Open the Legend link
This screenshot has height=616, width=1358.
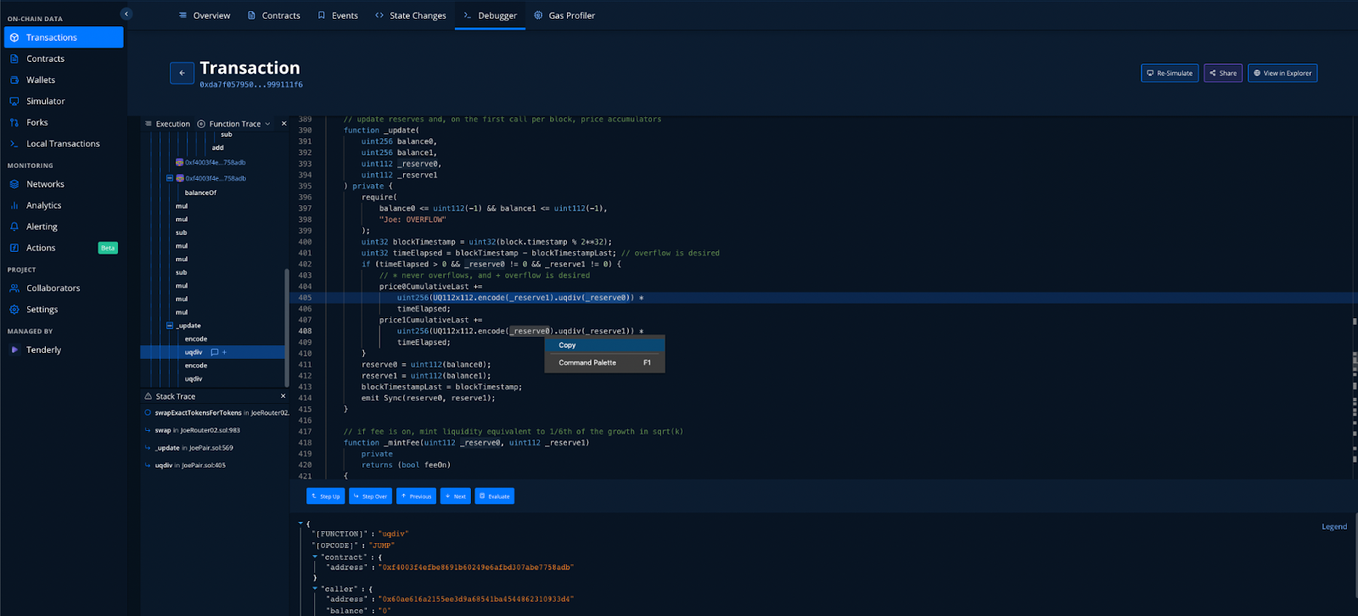1333,527
